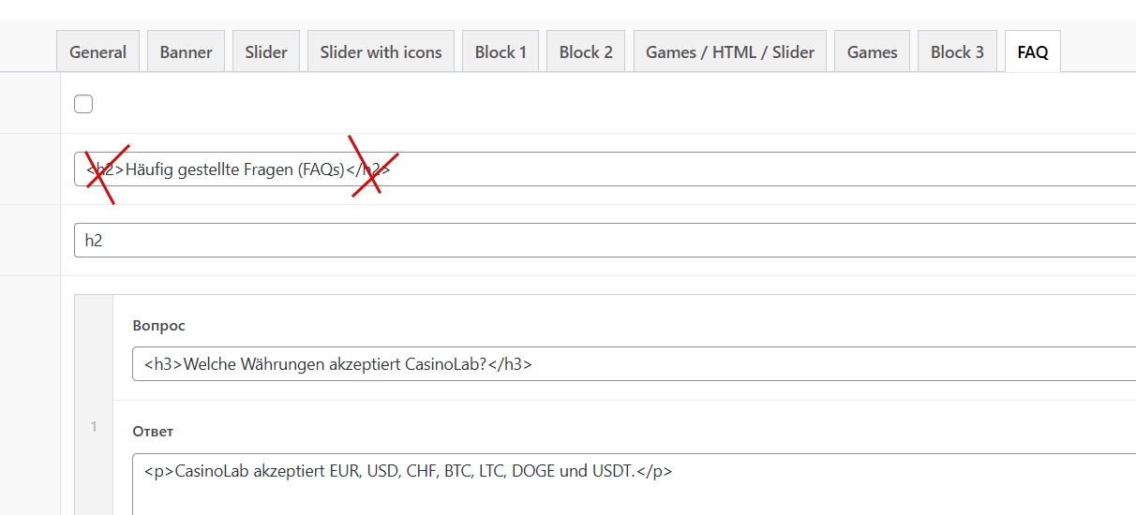The image size is (1136, 515).
Task: Switch to Block 2 tab
Action: (x=586, y=51)
